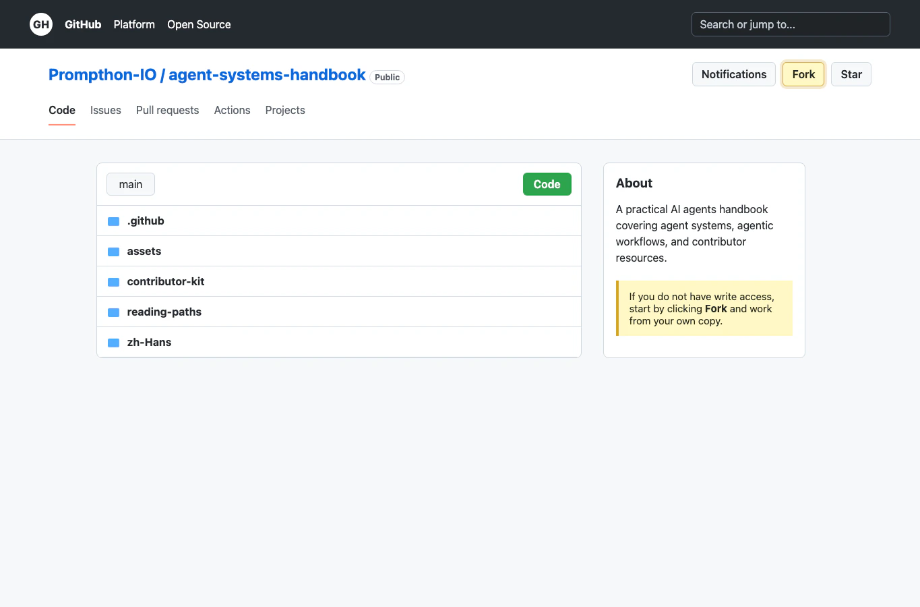Click the yellow Fork hint note

(704, 308)
